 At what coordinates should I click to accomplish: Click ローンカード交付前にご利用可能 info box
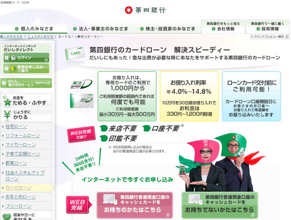[x=251, y=96]
